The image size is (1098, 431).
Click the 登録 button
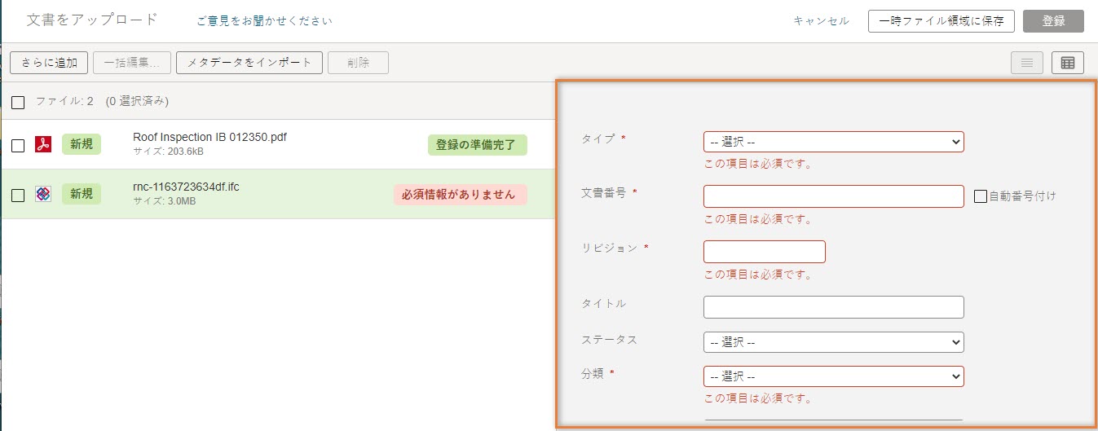tap(1053, 21)
